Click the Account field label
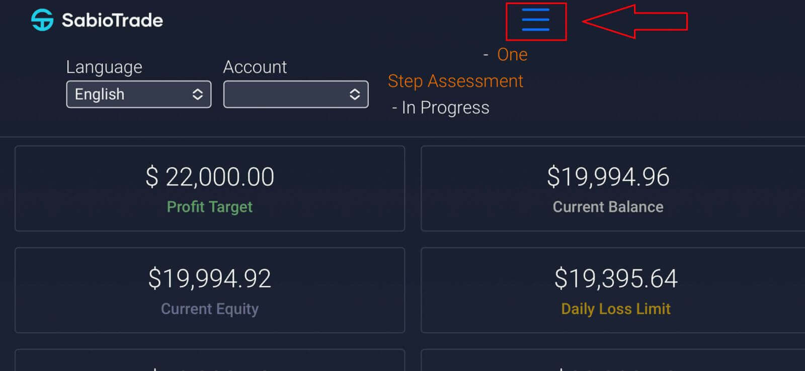 point(255,67)
